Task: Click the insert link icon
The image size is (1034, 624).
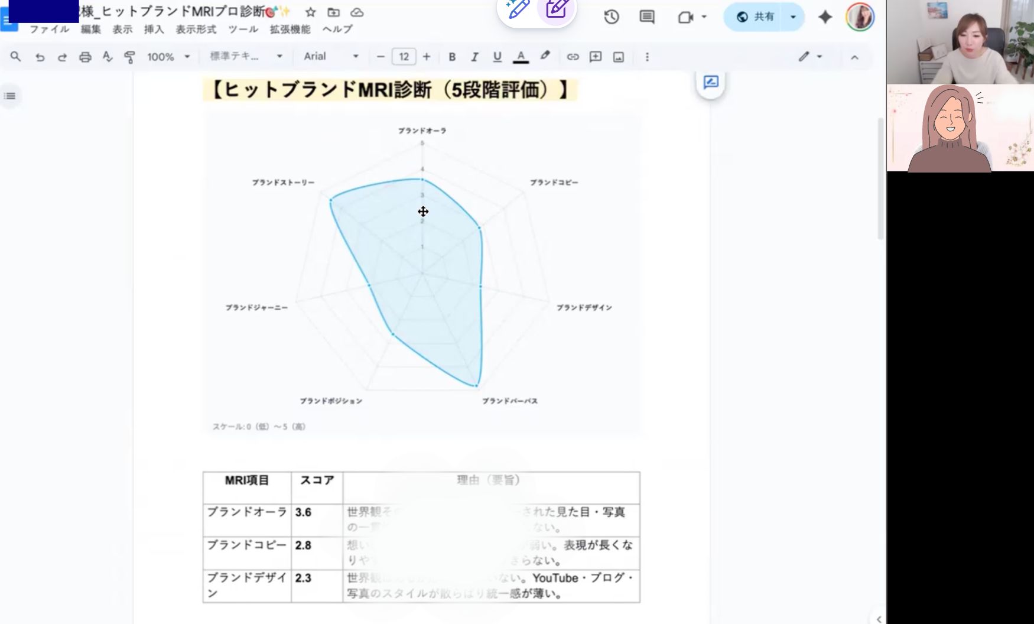Action: coord(573,57)
